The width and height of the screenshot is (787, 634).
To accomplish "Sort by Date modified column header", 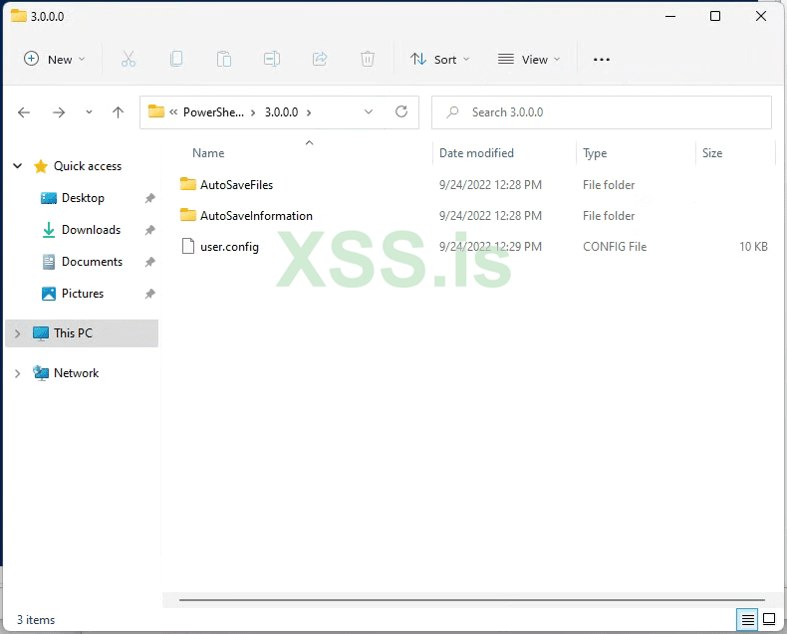I will (x=476, y=153).
